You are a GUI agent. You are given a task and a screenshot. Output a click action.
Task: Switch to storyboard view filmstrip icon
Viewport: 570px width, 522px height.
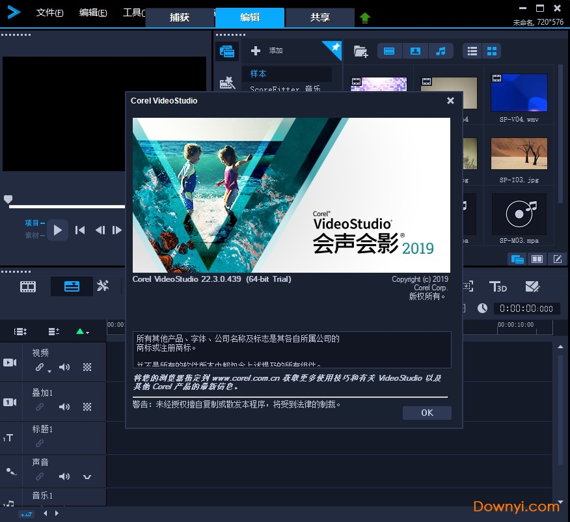[28, 286]
